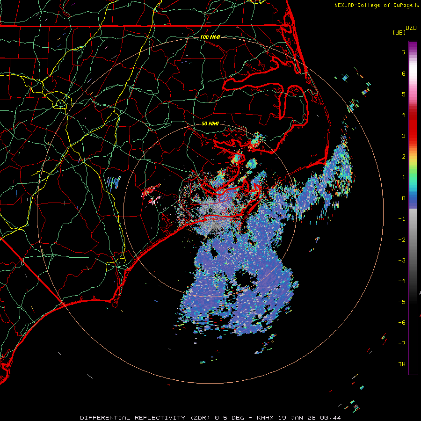Click the 1 value on color scale

(x=404, y=177)
